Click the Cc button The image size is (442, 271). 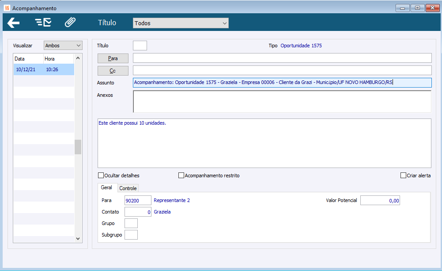(113, 71)
